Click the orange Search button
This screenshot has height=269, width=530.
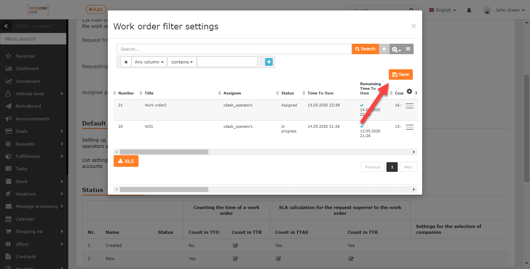(x=365, y=49)
